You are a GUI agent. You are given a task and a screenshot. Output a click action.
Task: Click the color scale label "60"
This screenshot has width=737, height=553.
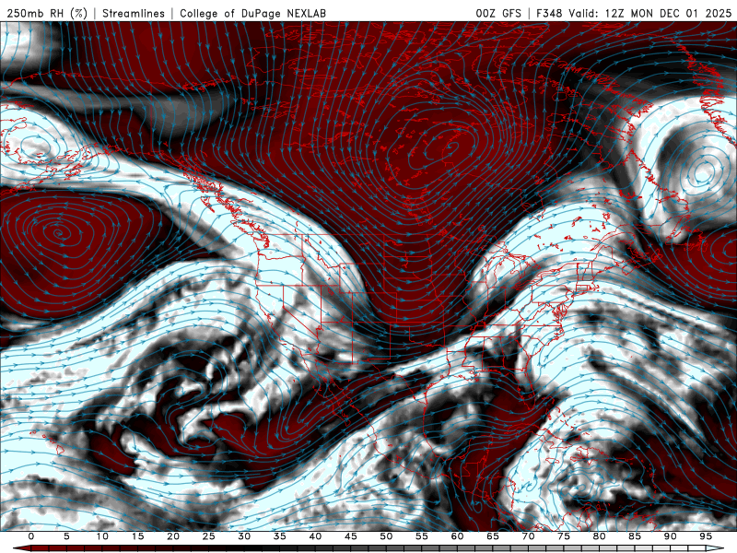coord(457,536)
